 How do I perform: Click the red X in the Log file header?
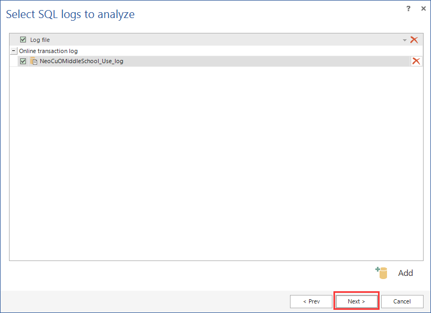[x=415, y=39]
